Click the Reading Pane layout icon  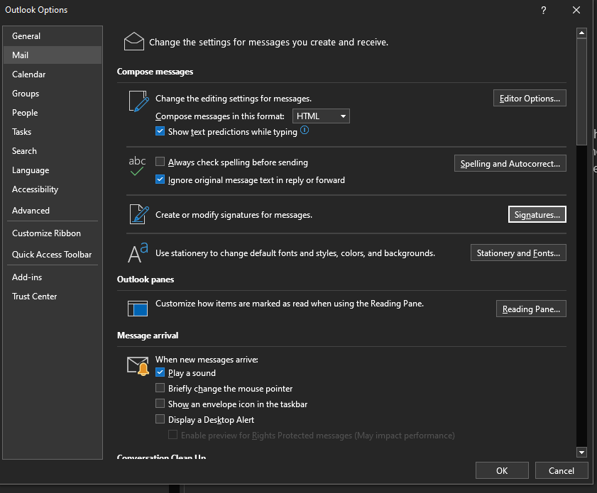click(x=138, y=308)
